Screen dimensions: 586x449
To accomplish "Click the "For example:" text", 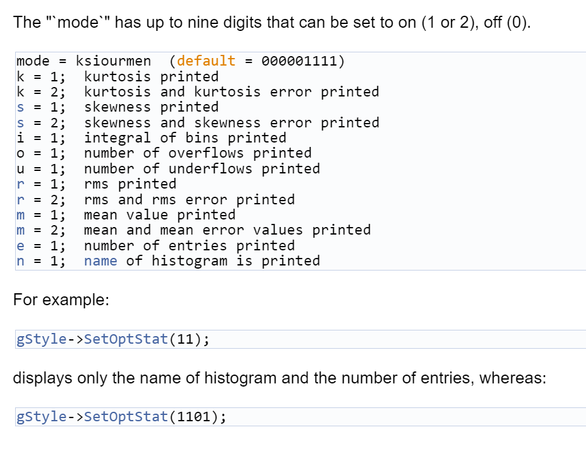I will tap(61, 300).
